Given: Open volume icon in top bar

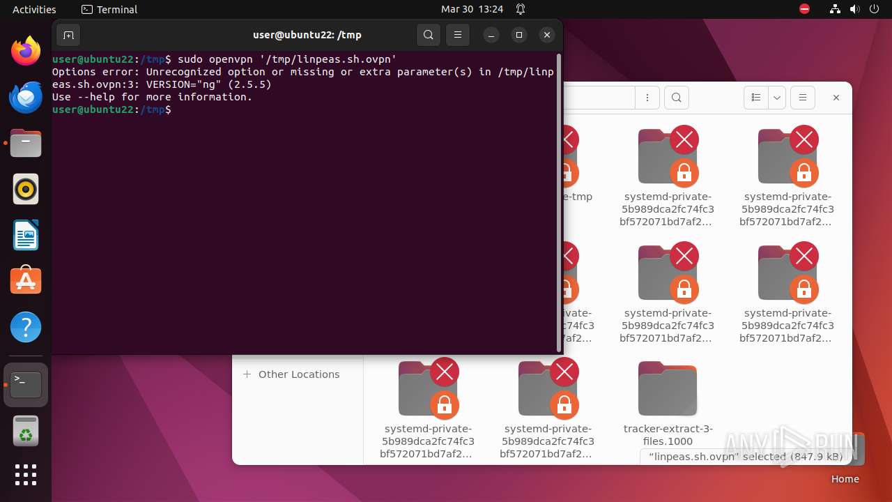Looking at the screenshot, I should 855,9.
